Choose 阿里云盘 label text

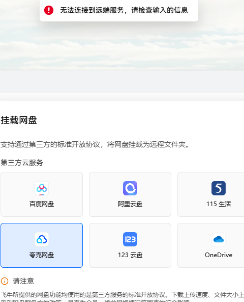[x=130, y=204]
